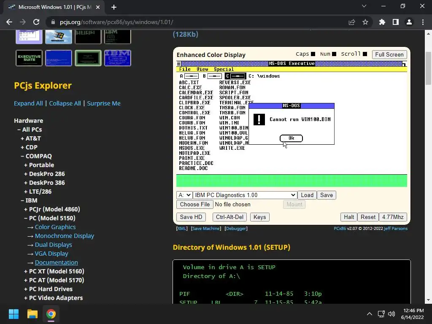
Task: Click the page vertical scrollbar thumb
Action: 428,68
